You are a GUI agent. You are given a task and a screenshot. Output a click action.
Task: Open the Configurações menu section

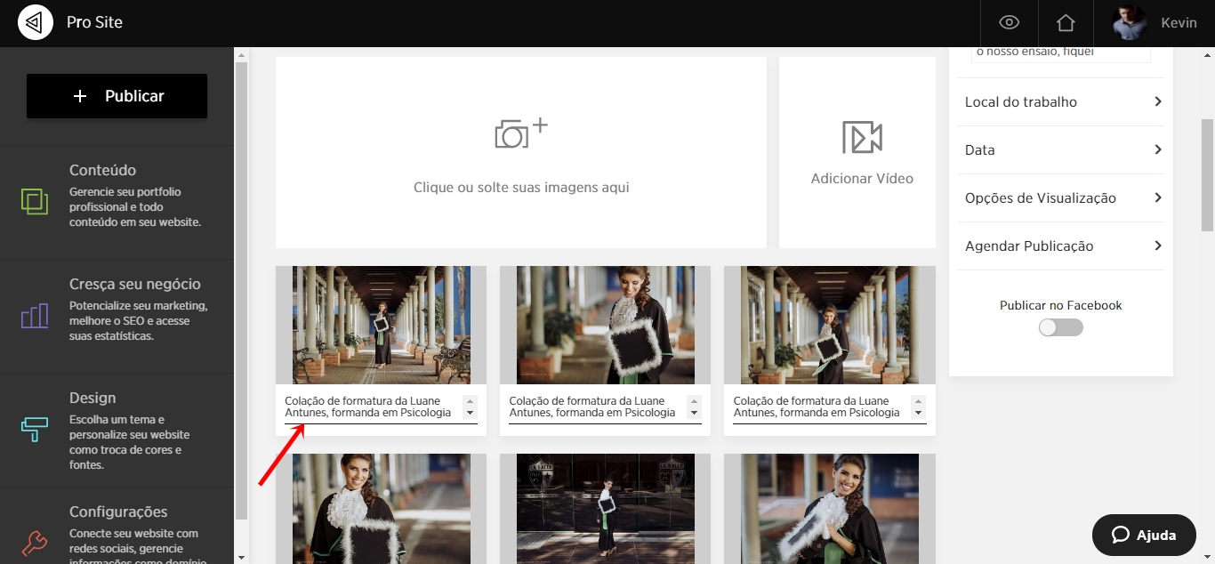(x=117, y=526)
